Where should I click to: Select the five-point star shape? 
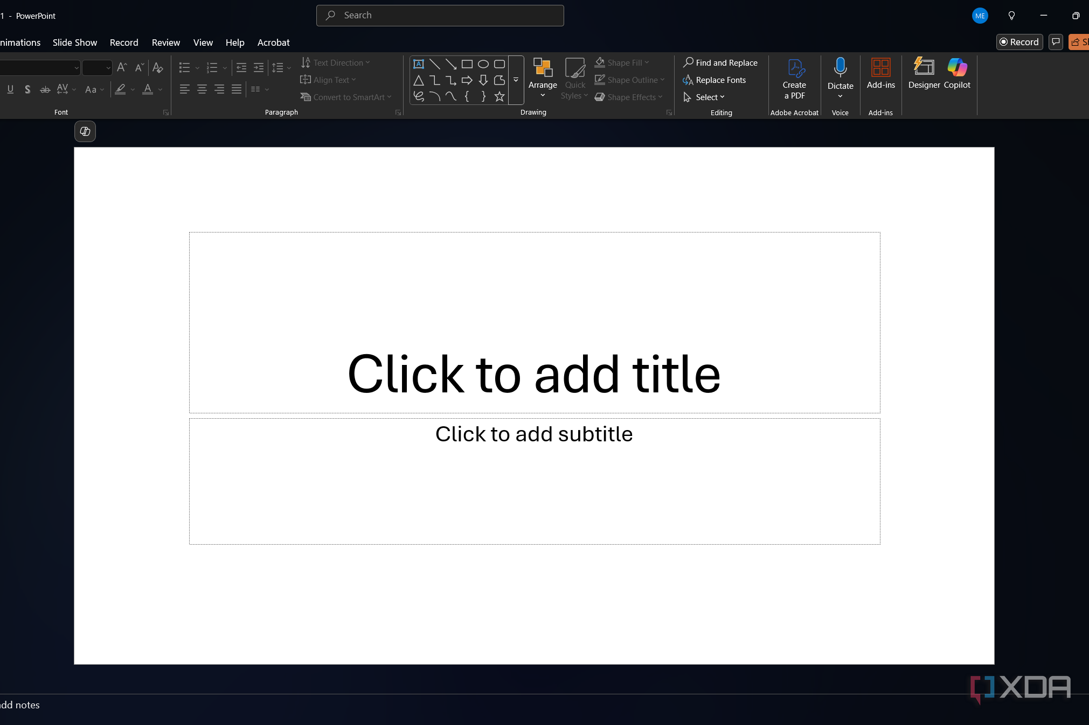[x=500, y=96]
